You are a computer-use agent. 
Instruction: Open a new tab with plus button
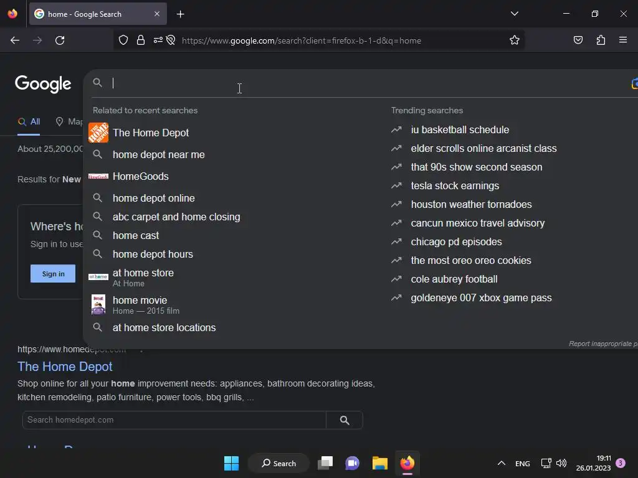pyautogui.click(x=180, y=14)
